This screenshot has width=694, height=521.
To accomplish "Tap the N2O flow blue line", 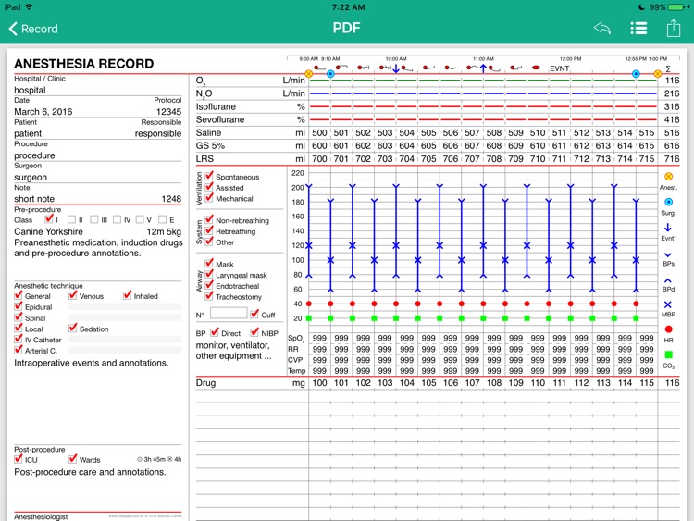I will point(483,93).
